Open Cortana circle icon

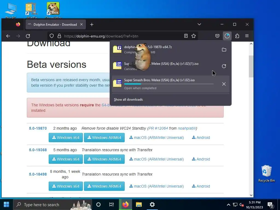tap(98, 205)
